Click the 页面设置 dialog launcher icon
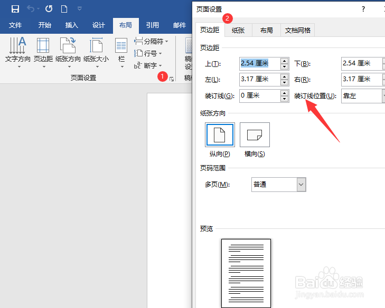The width and height of the screenshot is (385, 308). (x=172, y=79)
